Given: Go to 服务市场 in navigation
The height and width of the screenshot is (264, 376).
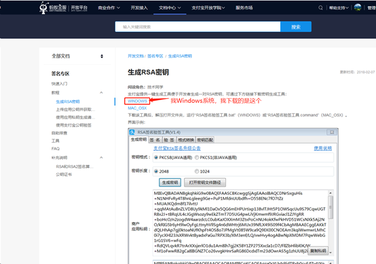Looking at the screenshot, I should (x=244, y=8).
